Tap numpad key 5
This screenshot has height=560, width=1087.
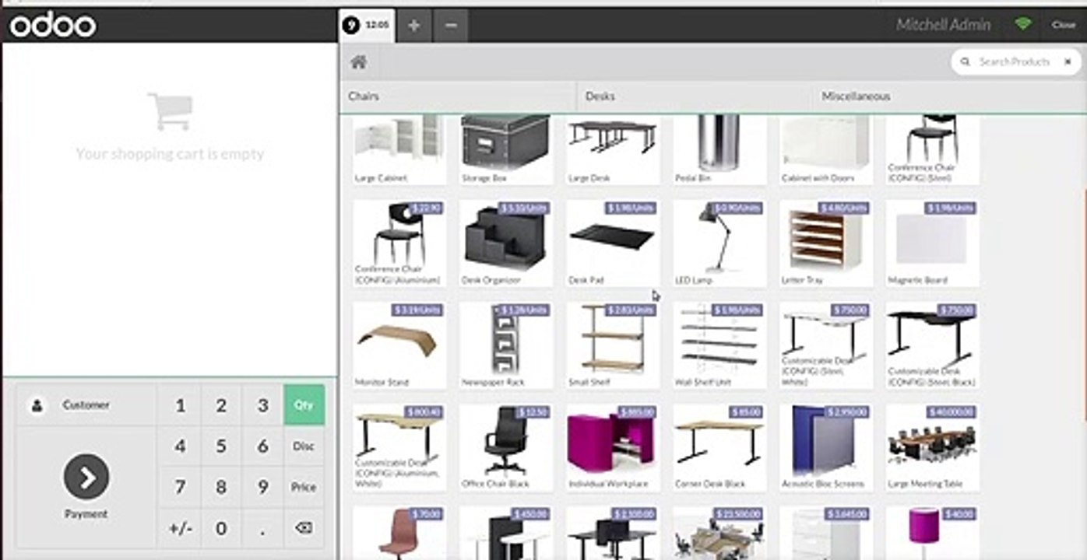pos(221,446)
